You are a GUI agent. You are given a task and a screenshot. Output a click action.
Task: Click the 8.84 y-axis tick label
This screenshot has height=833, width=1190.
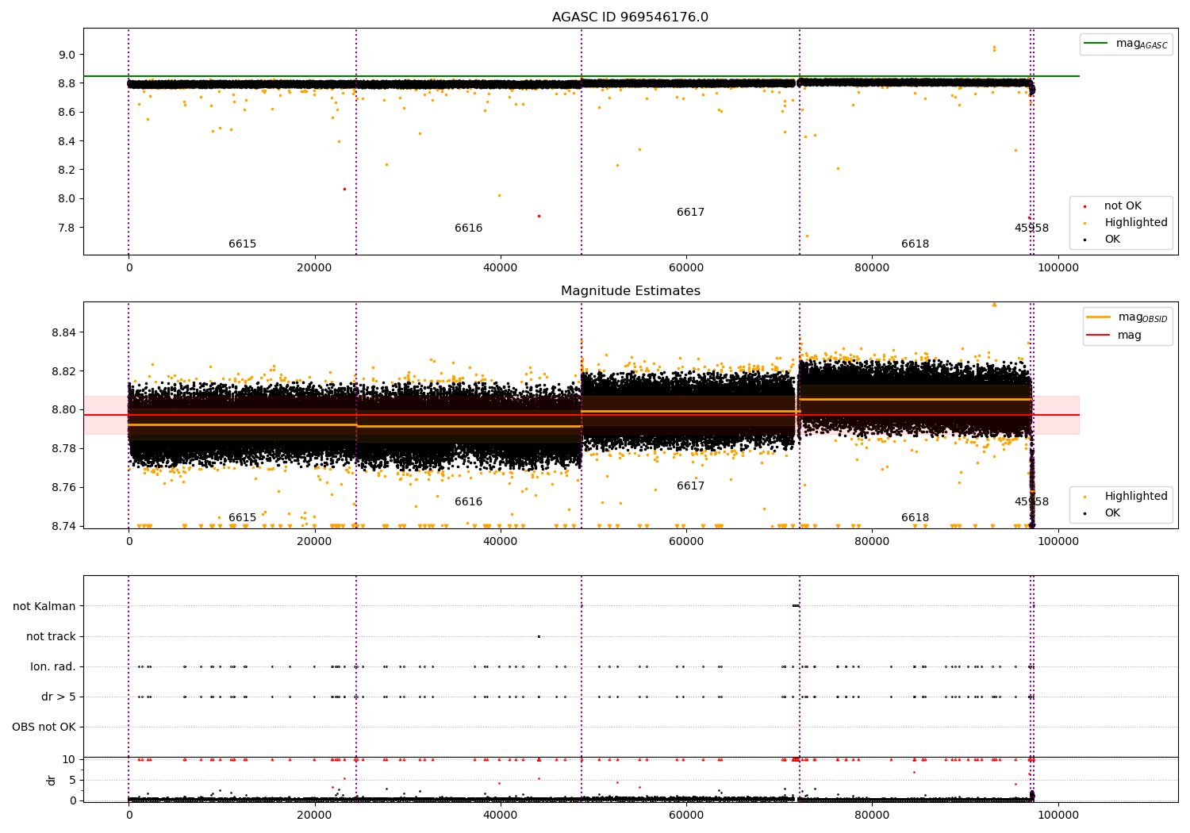(63, 332)
